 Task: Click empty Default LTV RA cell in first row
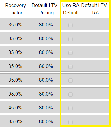pos(95,24)
